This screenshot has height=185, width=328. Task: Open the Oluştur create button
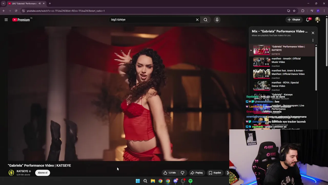click(x=294, y=20)
